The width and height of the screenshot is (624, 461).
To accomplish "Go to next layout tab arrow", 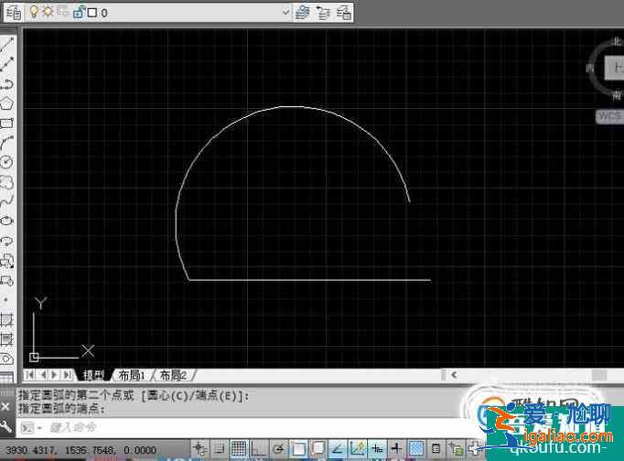I will point(55,375).
